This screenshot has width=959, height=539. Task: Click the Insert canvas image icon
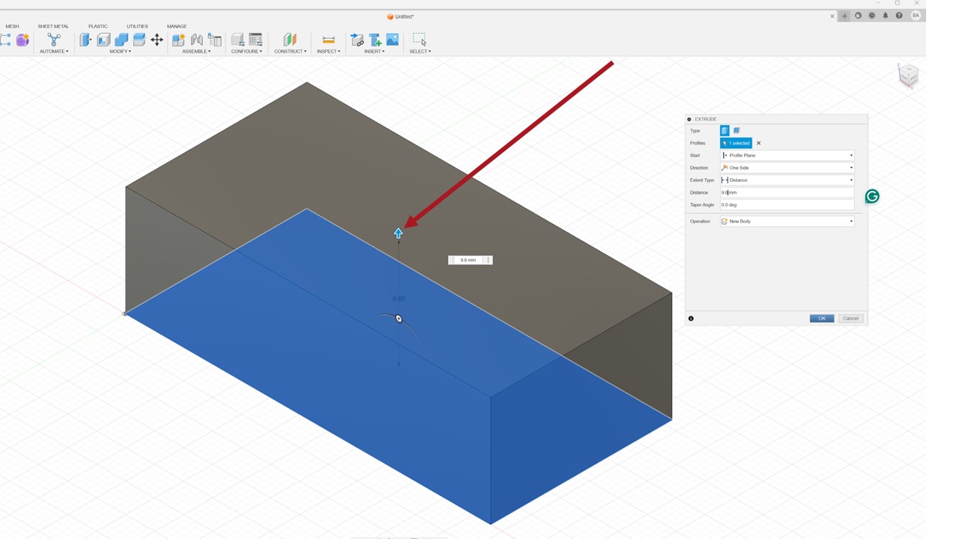click(x=393, y=40)
